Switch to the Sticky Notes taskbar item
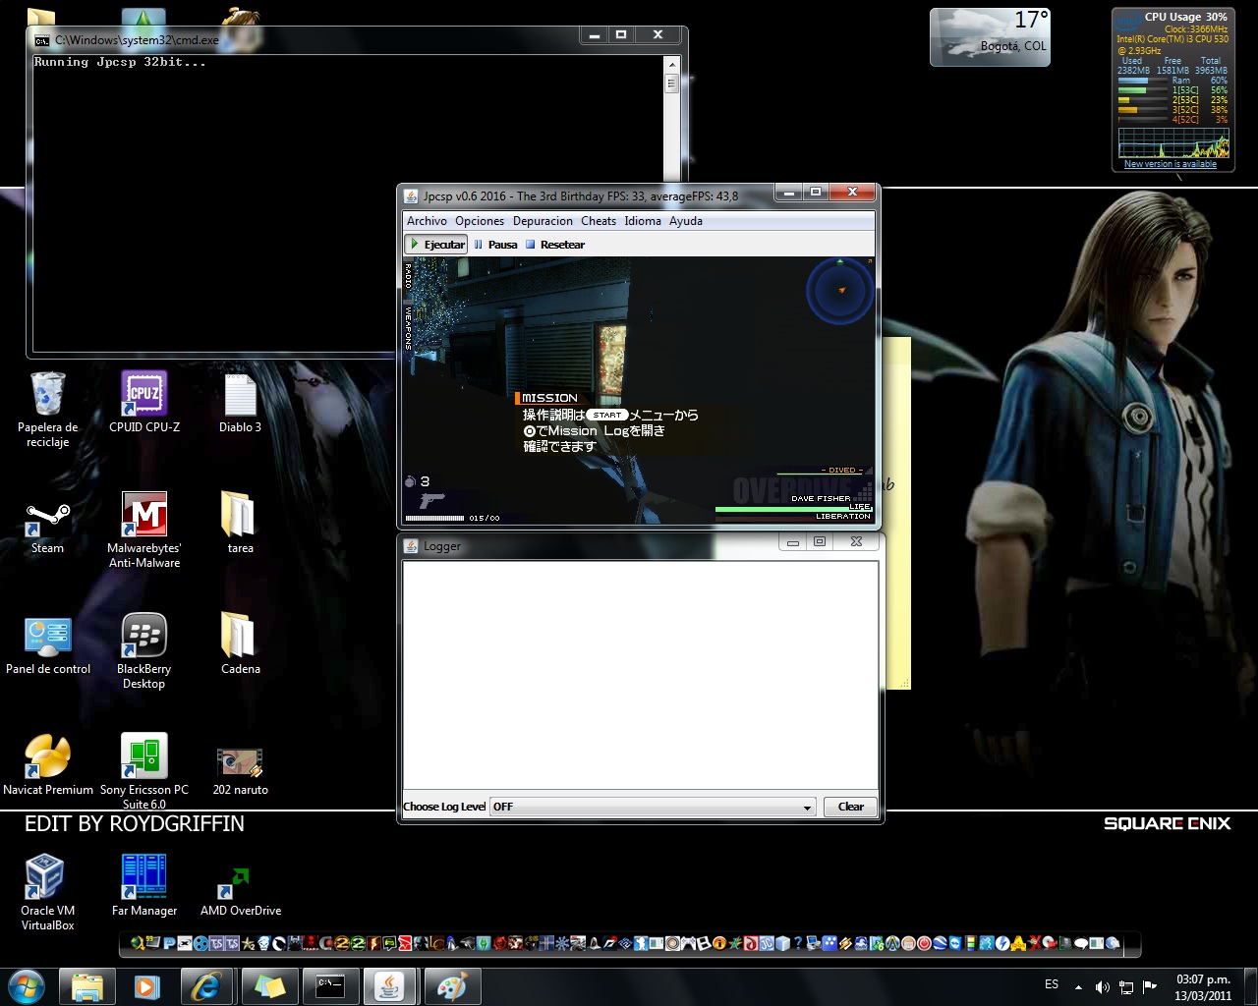 point(269,986)
